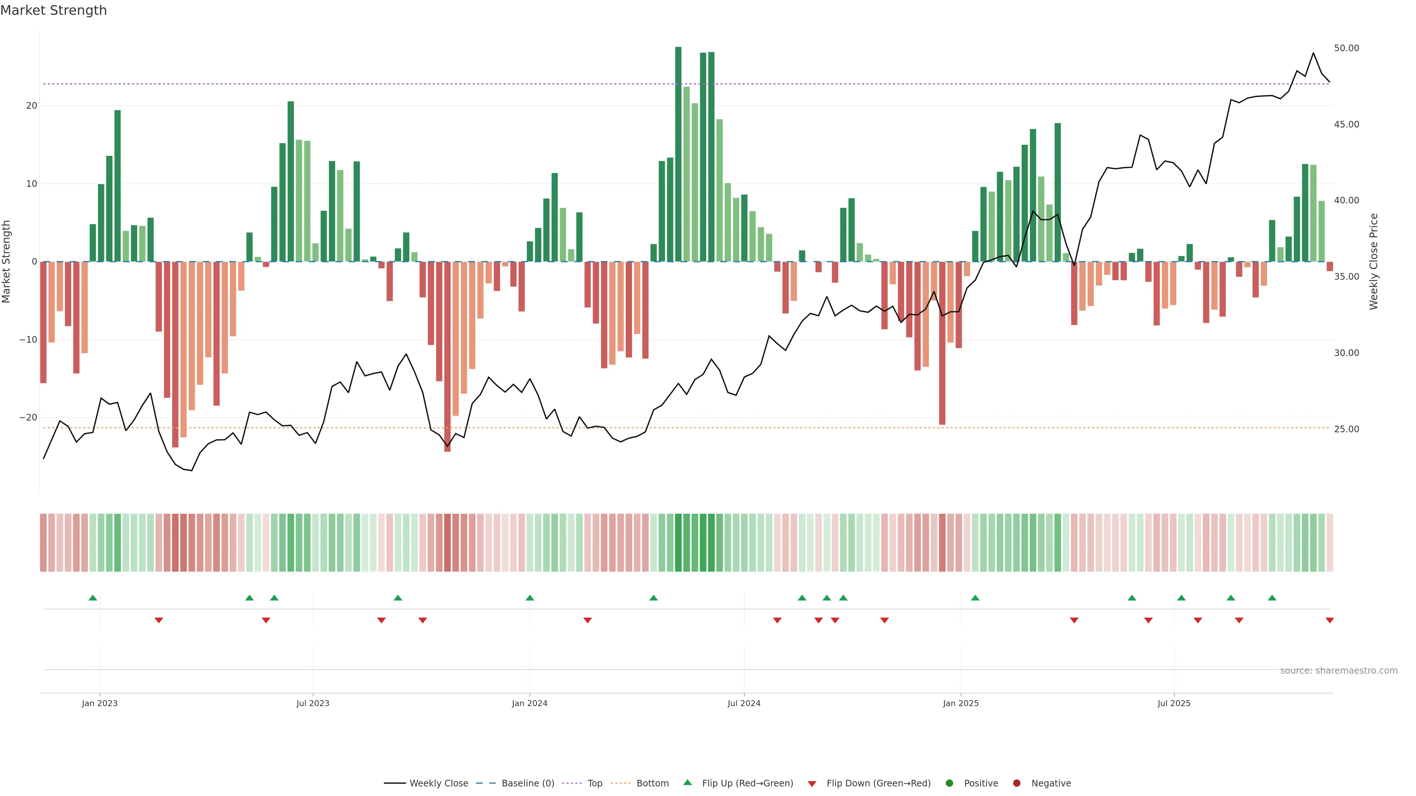Click the Jan 2025 axis label
This screenshot has height=796, width=1416.
click(960, 703)
